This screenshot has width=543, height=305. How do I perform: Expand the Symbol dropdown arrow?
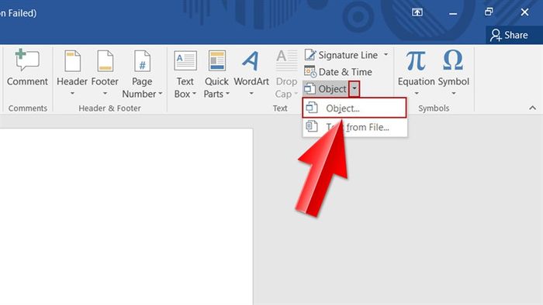[x=454, y=93]
